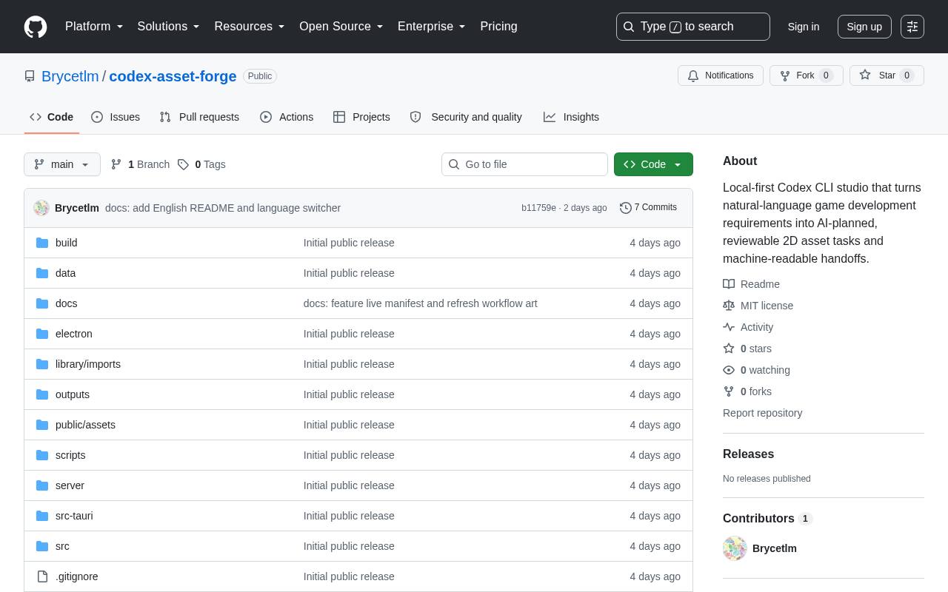Switch to the Insights tab
Screen dimensions: 948x592
click(571, 117)
